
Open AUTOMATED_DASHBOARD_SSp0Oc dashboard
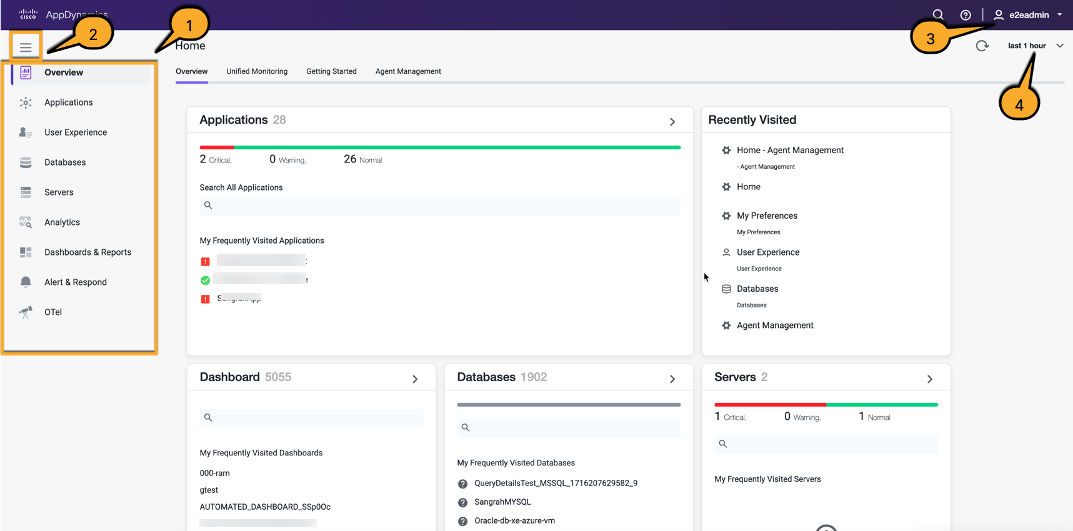(x=265, y=507)
